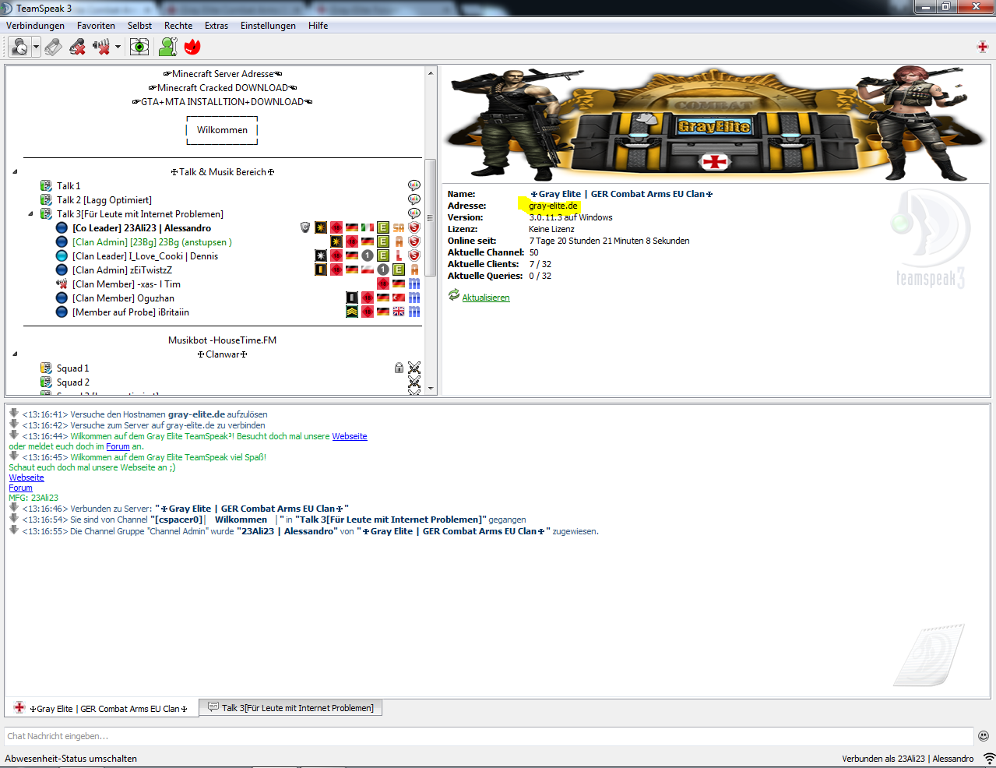Click the green contacts wrench toolbar icon
The height and width of the screenshot is (768, 996).
pyautogui.click(x=167, y=47)
